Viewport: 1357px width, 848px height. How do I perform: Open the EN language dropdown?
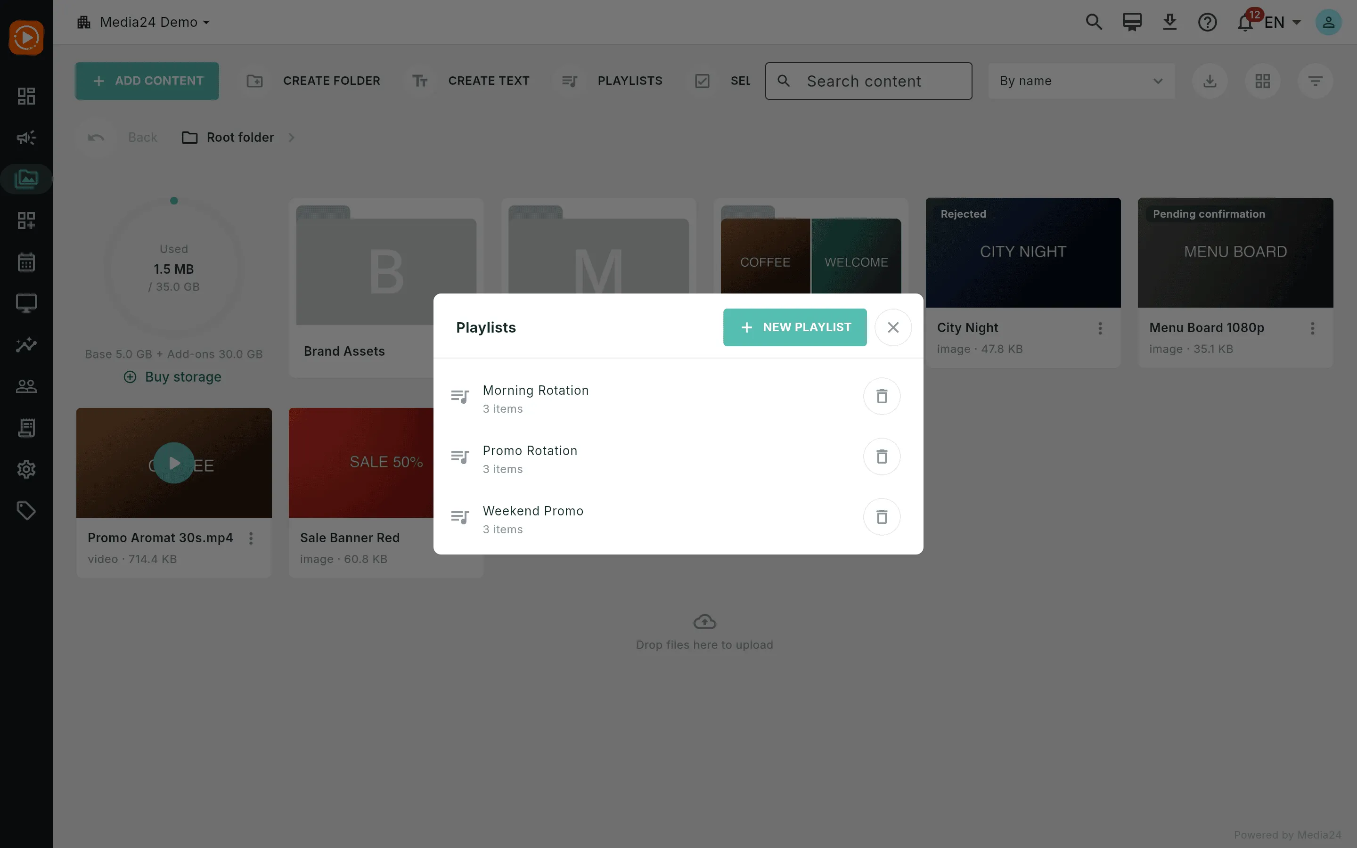pos(1283,22)
